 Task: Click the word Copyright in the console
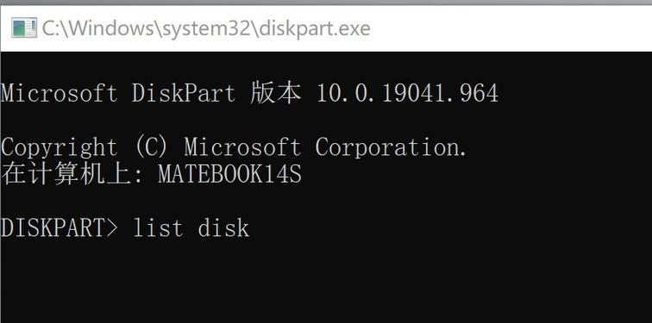point(59,148)
